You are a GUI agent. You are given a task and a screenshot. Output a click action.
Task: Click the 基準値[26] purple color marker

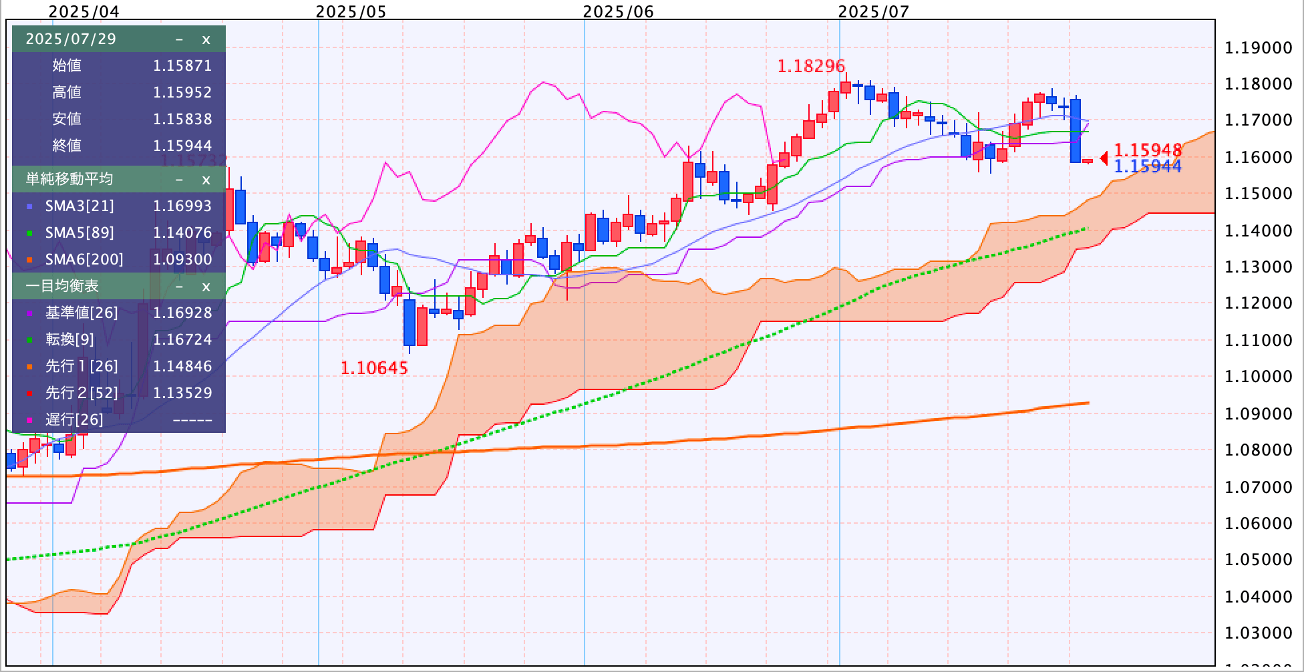[29, 314]
